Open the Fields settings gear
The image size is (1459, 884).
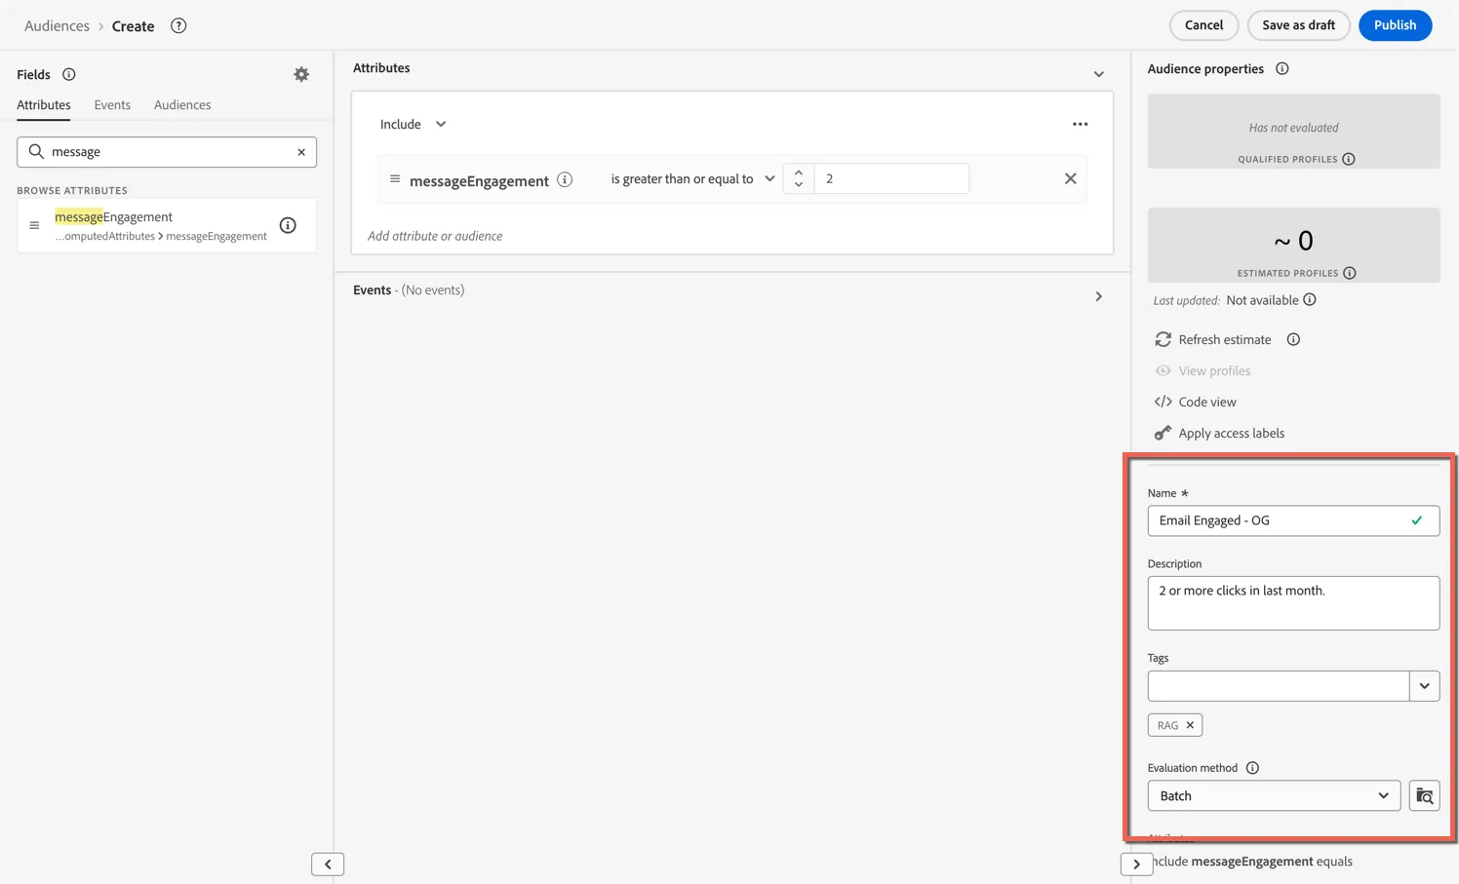[301, 74]
